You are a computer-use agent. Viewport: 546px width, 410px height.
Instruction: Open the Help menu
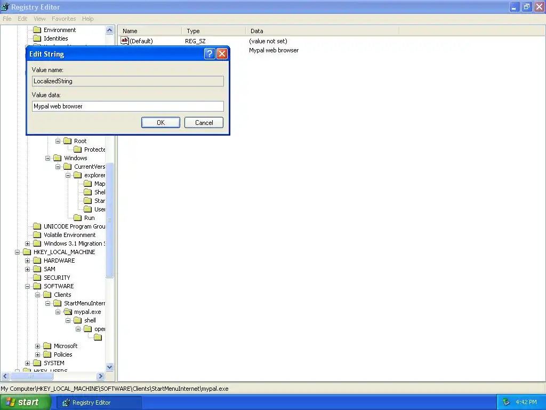coord(88,19)
